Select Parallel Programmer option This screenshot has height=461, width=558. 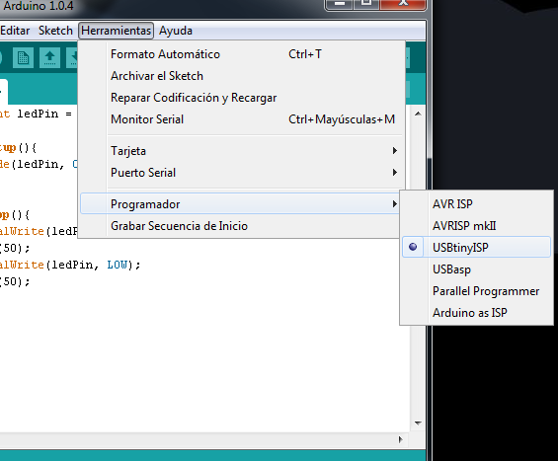pyautogui.click(x=476, y=291)
